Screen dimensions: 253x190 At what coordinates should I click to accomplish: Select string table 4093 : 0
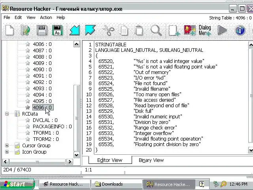click(x=42, y=88)
